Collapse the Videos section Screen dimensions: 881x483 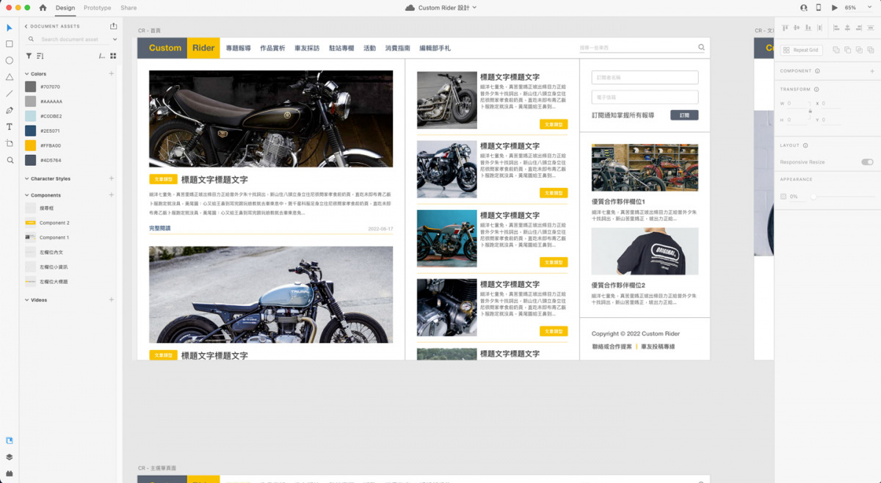pos(26,299)
